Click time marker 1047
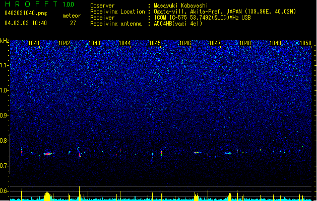Screen dimensions: 317x201 (215, 43)
